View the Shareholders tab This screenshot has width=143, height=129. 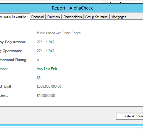pyautogui.click(x=73, y=17)
